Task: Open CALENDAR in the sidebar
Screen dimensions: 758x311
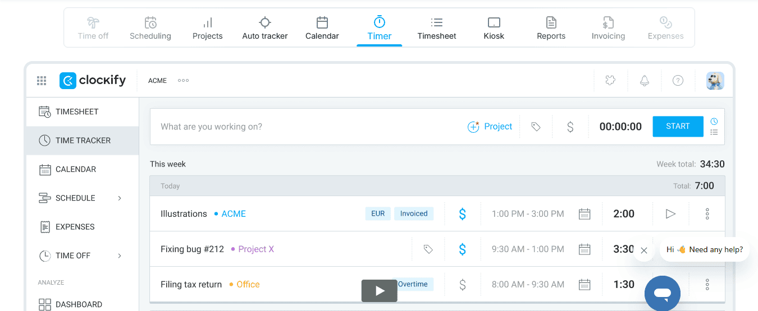Action: (83, 169)
